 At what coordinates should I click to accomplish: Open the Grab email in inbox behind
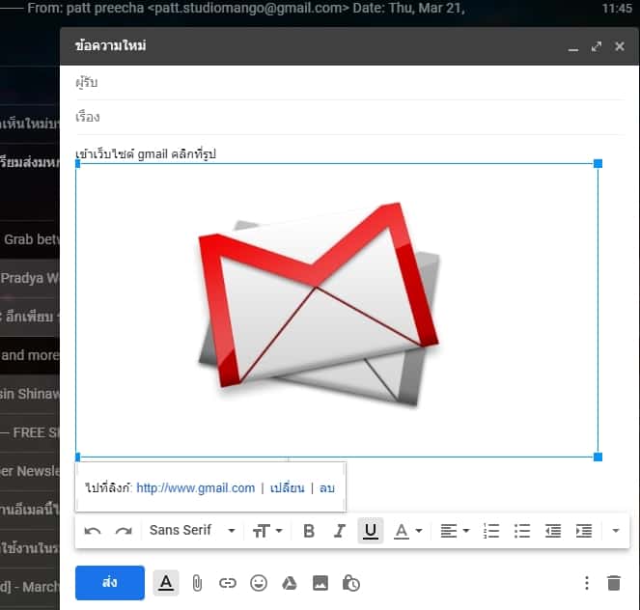point(30,239)
